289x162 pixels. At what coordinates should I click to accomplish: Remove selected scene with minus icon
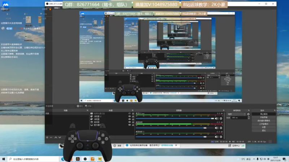[51, 138]
